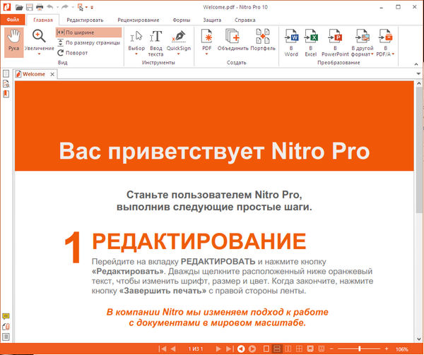Image resolution: width=424 pixels, height=355 pixels.
Task: Expand the Выбор dropdown arrow
Action: 136,54
